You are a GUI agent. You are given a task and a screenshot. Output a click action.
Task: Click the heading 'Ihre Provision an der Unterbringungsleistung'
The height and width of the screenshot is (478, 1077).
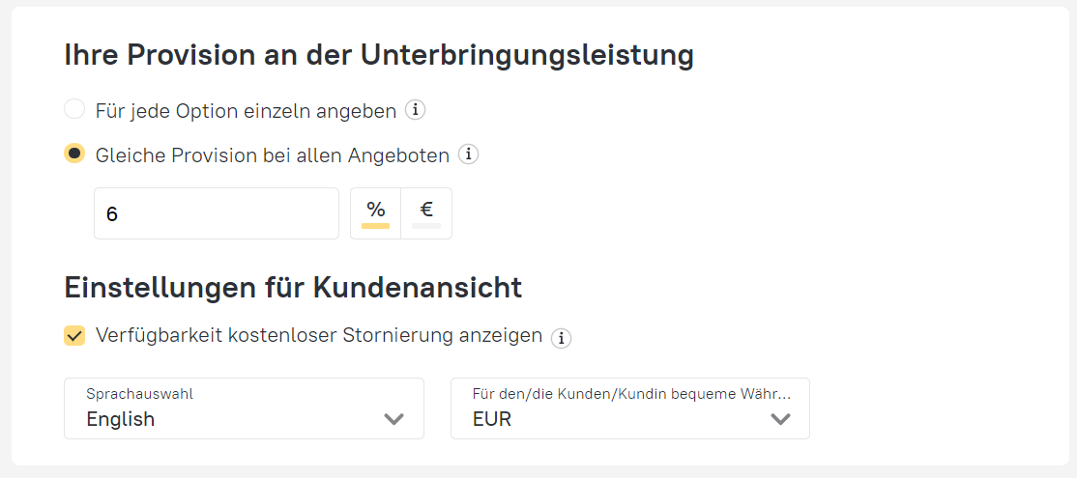[379, 55]
